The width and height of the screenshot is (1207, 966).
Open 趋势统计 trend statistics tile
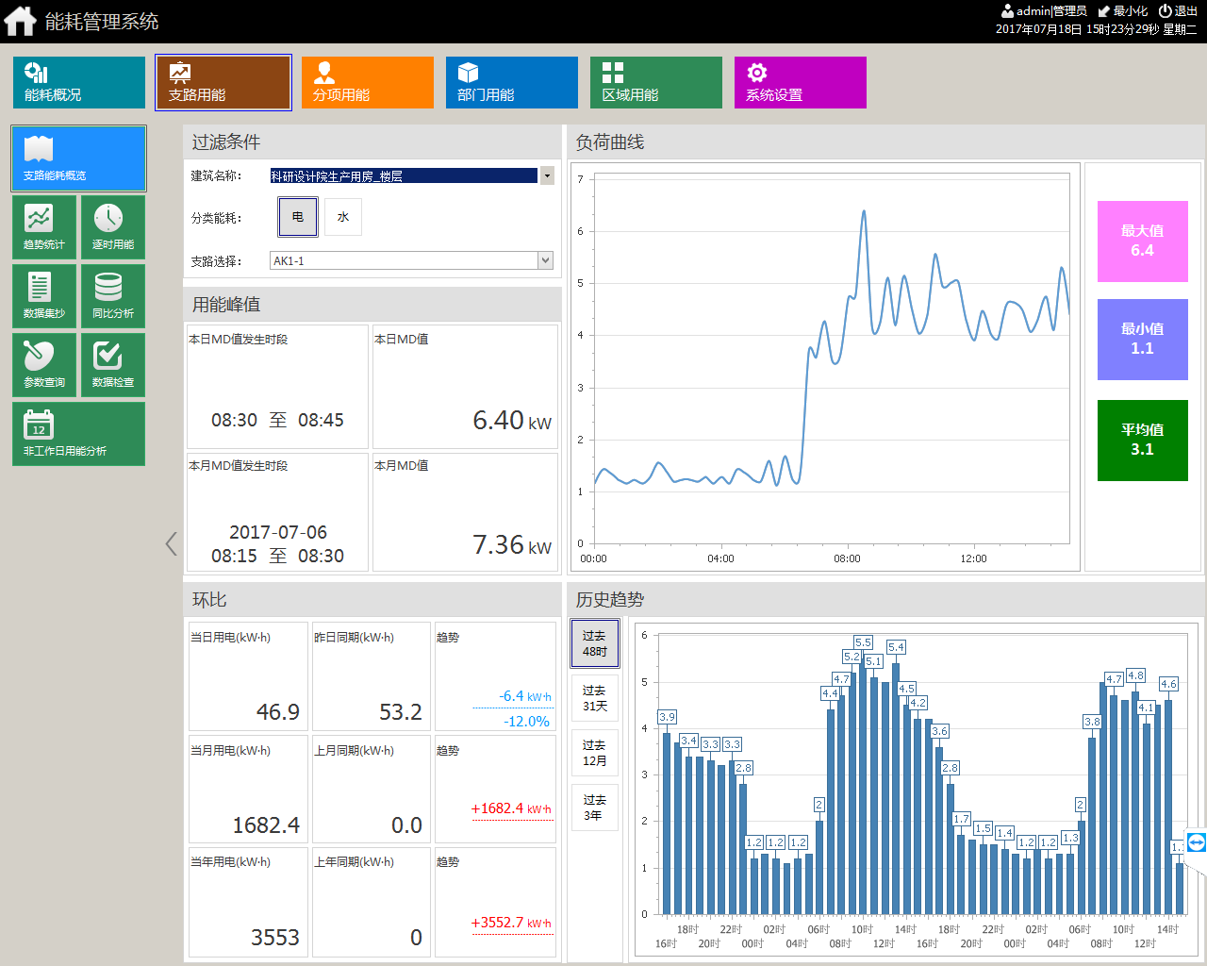[44, 227]
